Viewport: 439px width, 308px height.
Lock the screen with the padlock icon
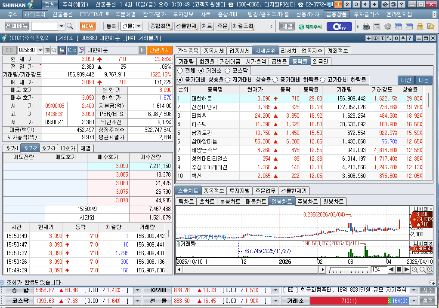420,27
